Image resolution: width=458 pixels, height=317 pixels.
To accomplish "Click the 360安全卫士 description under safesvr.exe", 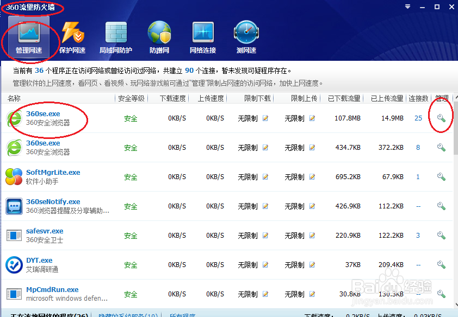I will 45,240.
